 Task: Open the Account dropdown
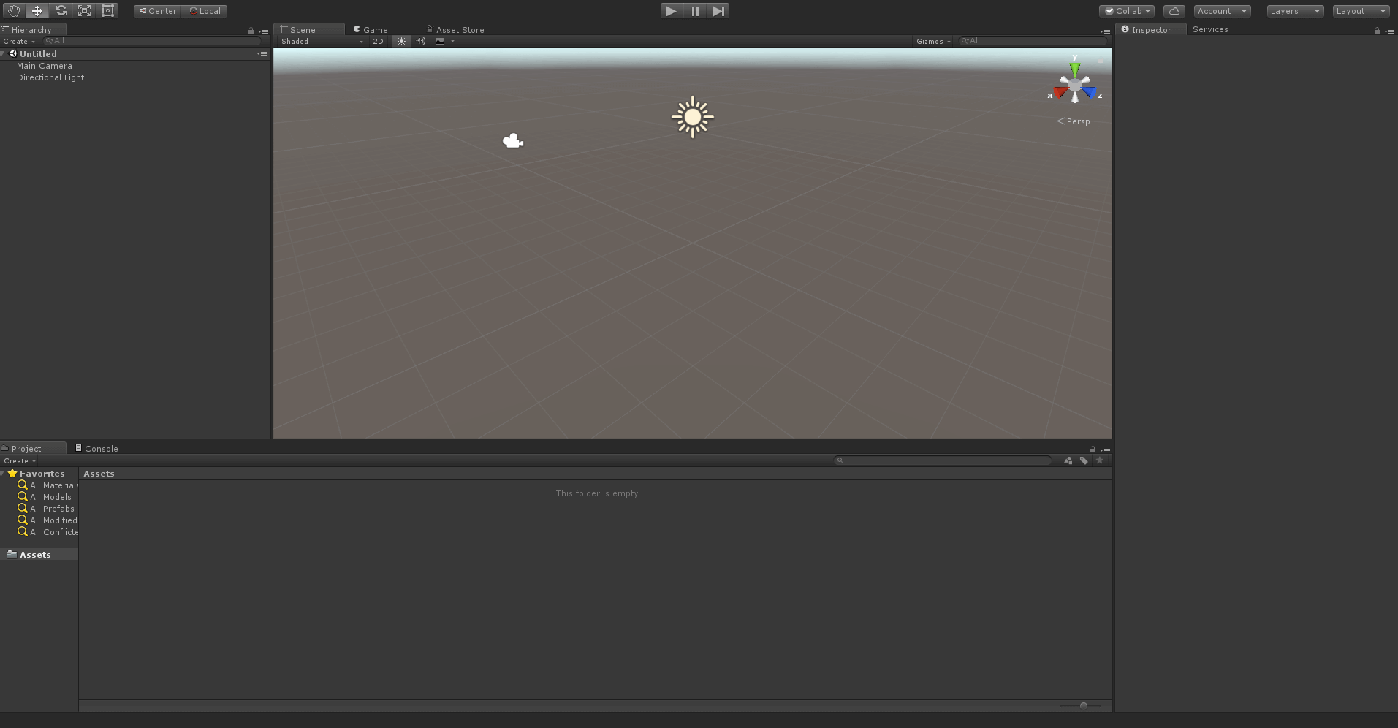(x=1222, y=11)
